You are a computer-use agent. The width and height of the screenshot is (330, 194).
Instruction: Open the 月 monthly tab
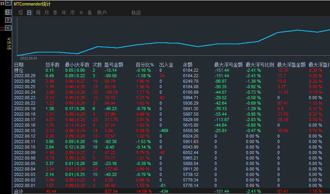pos(46,13)
